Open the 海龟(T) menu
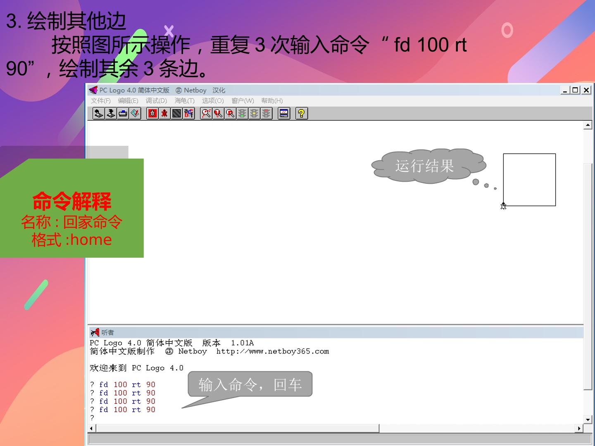Image resolution: width=595 pixels, height=446 pixels. click(x=184, y=101)
